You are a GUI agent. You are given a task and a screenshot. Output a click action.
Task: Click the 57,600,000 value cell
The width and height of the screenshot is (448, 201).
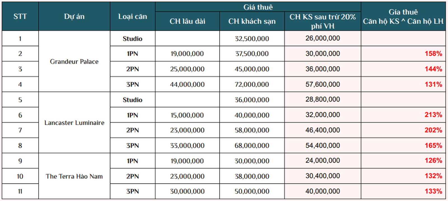pyautogui.click(x=323, y=84)
